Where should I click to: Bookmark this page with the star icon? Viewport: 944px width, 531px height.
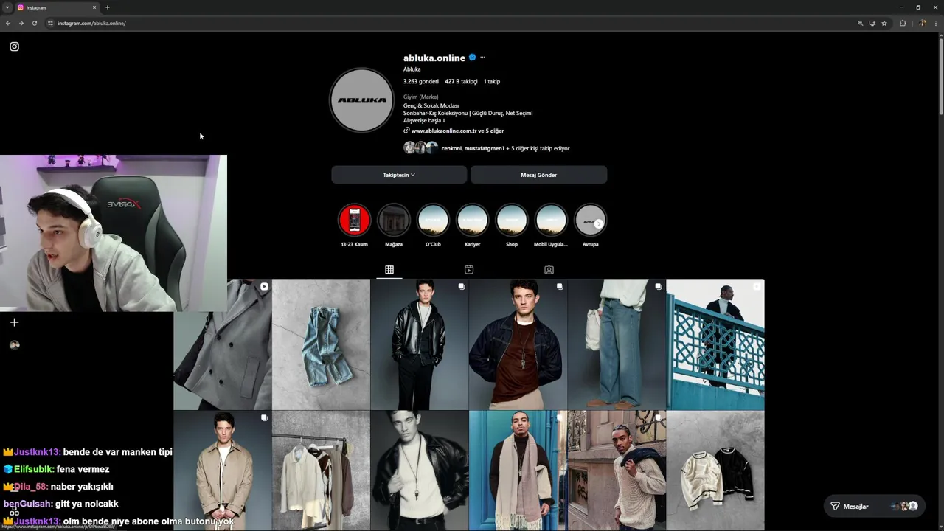(x=884, y=23)
